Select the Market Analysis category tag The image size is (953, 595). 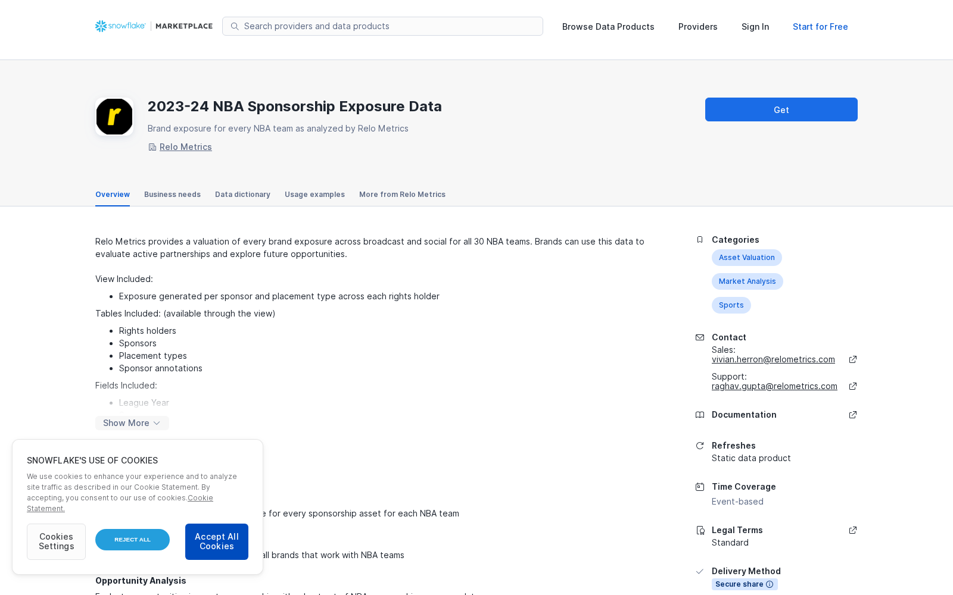click(x=748, y=281)
